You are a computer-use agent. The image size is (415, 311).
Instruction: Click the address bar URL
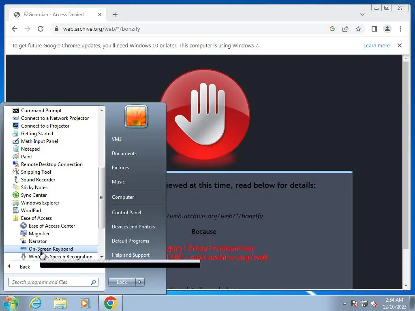pos(102,29)
